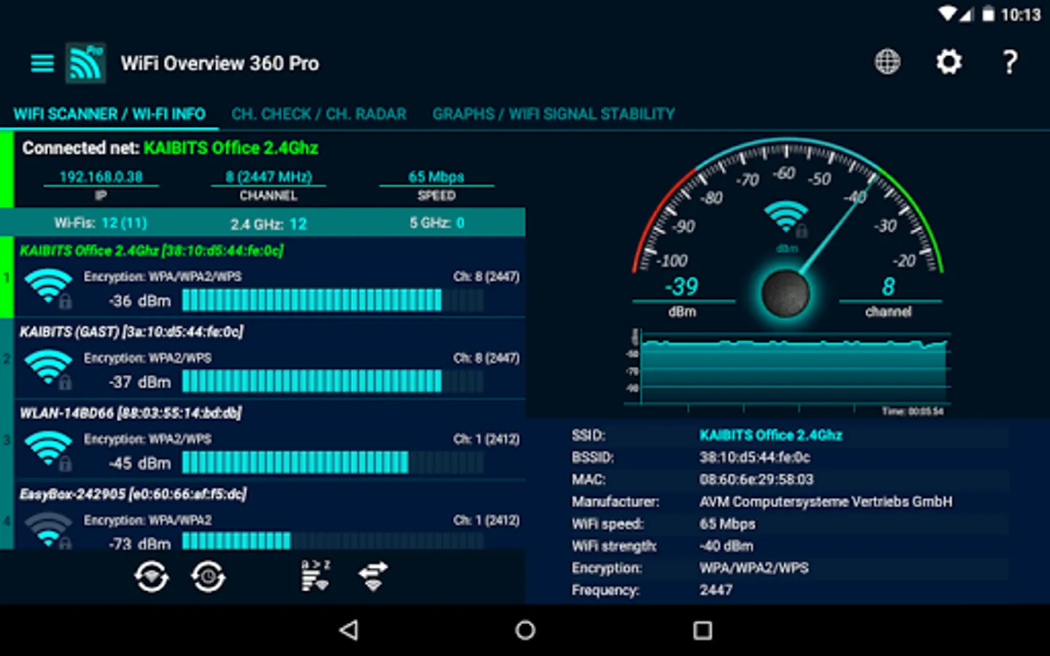Tap the status bar battery icon
The height and width of the screenshot is (656, 1050).
[x=988, y=14]
